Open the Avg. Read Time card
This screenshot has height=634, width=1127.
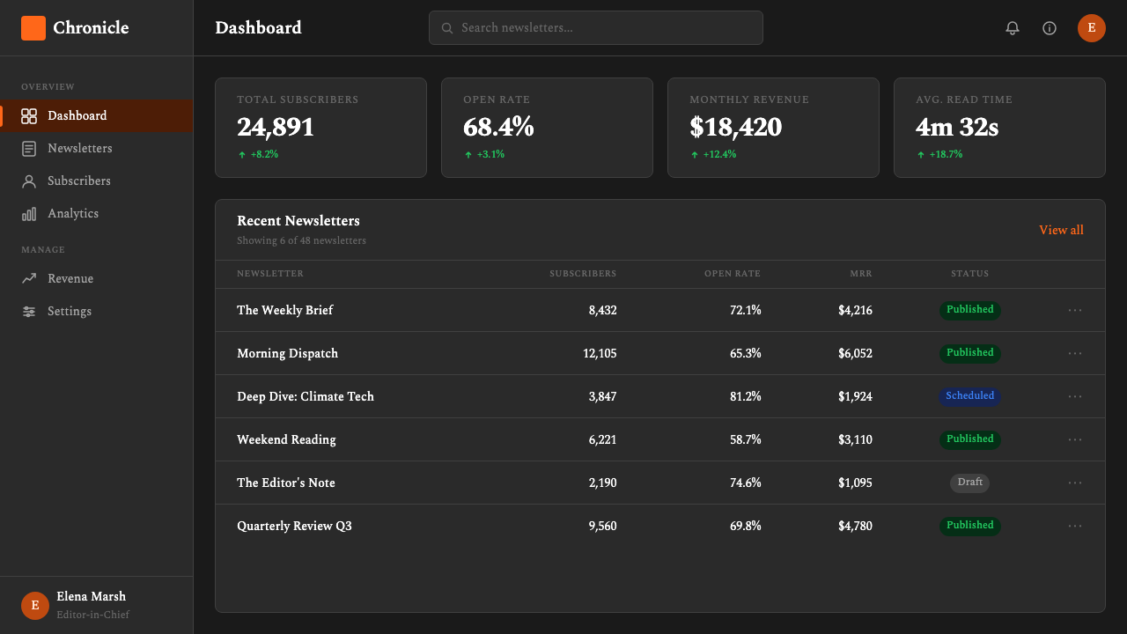click(x=999, y=128)
